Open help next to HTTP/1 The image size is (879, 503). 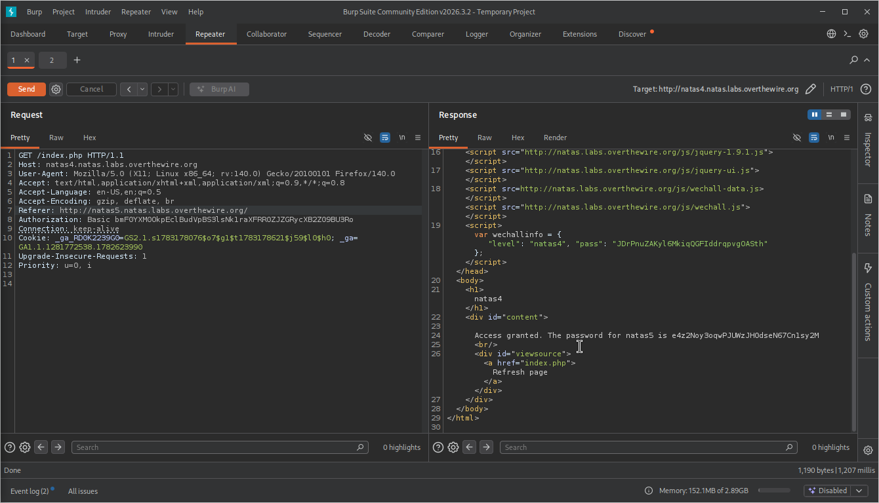tap(866, 89)
